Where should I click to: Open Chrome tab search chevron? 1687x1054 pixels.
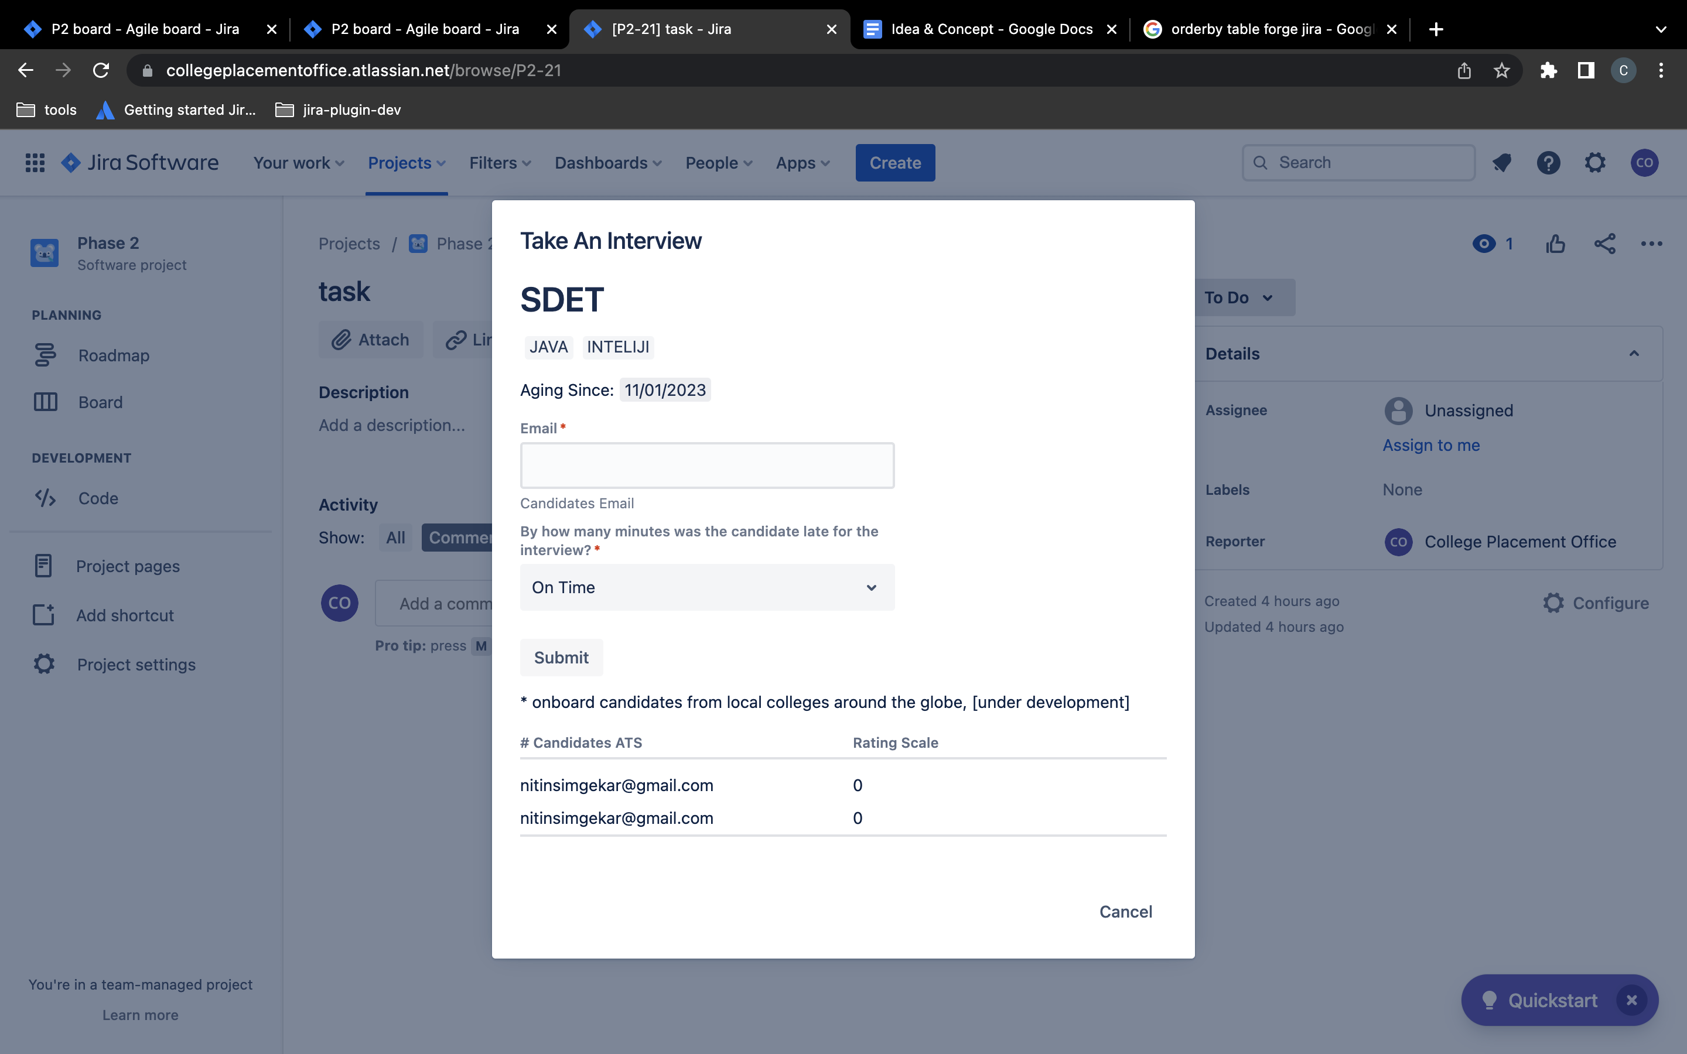pyautogui.click(x=1661, y=29)
